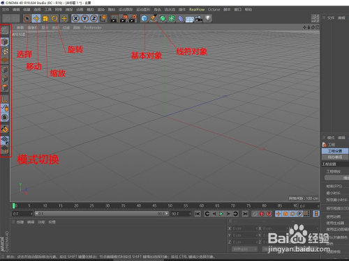Select the Spline Pen tool
The height and width of the screenshot is (261, 349).
tap(154, 18)
